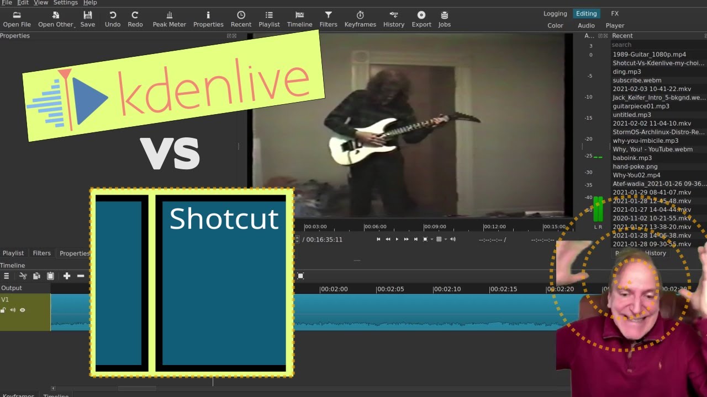Image resolution: width=707 pixels, height=397 pixels.
Task: Skip to the start of the video
Action: 378,239
